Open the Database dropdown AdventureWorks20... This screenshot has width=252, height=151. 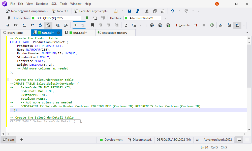point(142,18)
